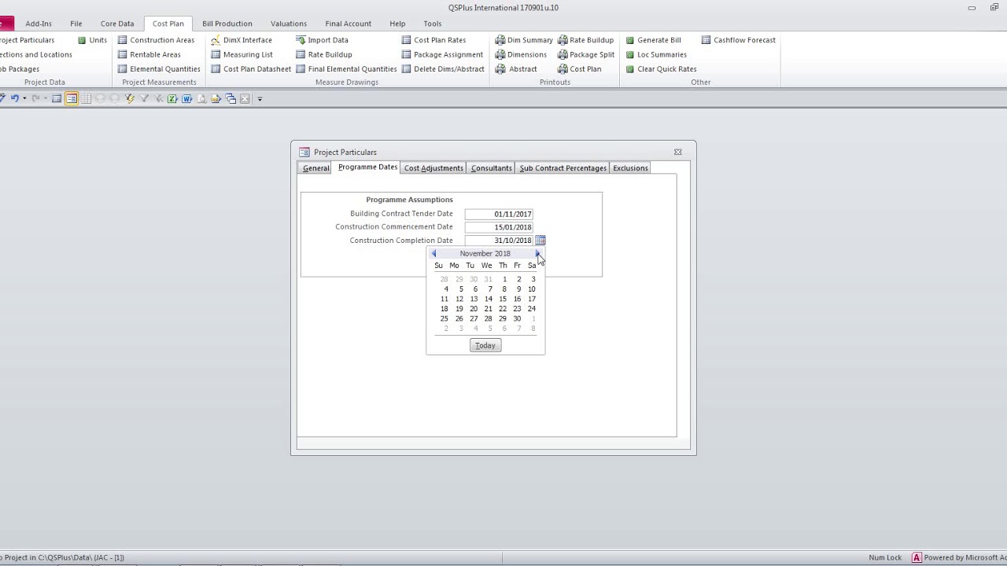Switch to the Valuations ribbon tab
The width and height of the screenshot is (1007, 566).
click(289, 24)
